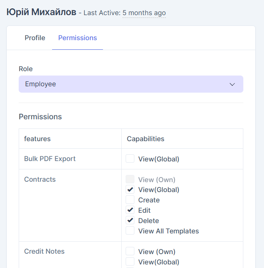The image size is (264, 268).
Task: Click the Credit Notes feature name
Action: [44, 251]
